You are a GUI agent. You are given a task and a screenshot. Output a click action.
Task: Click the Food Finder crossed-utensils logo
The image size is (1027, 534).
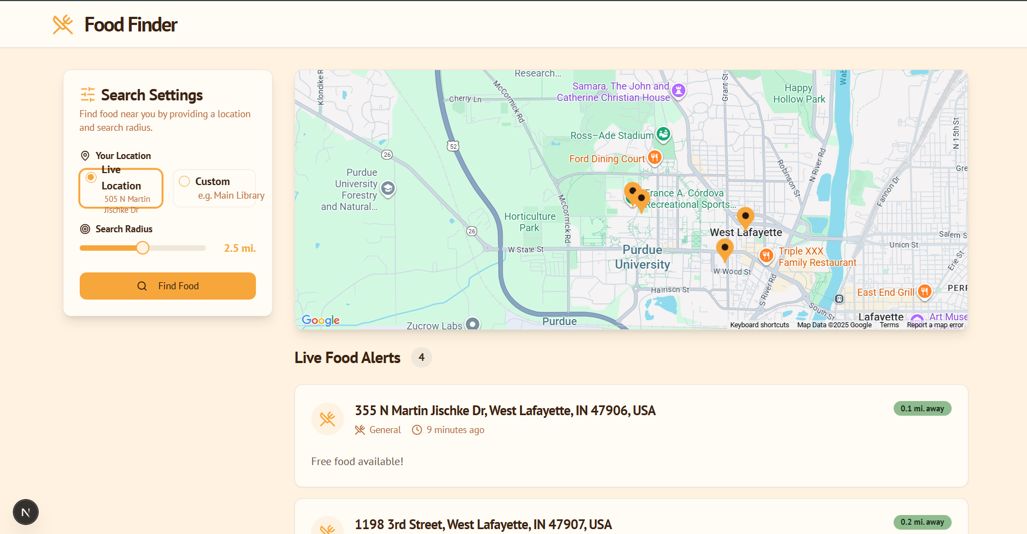63,24
